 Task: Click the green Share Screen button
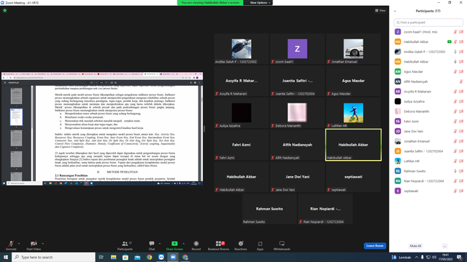click(174, 245)
